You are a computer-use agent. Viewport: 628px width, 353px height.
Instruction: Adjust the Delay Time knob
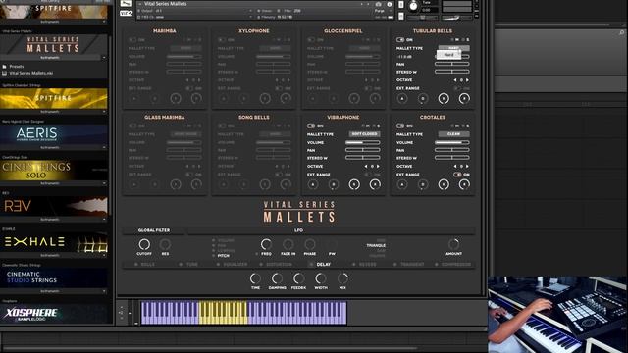pos(255,278)
